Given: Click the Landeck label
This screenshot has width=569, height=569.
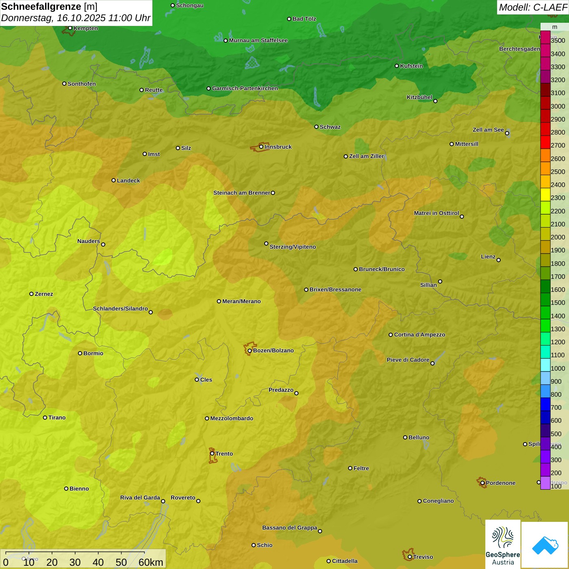Looking at the screenshot, I should click(x=128, y=180).
